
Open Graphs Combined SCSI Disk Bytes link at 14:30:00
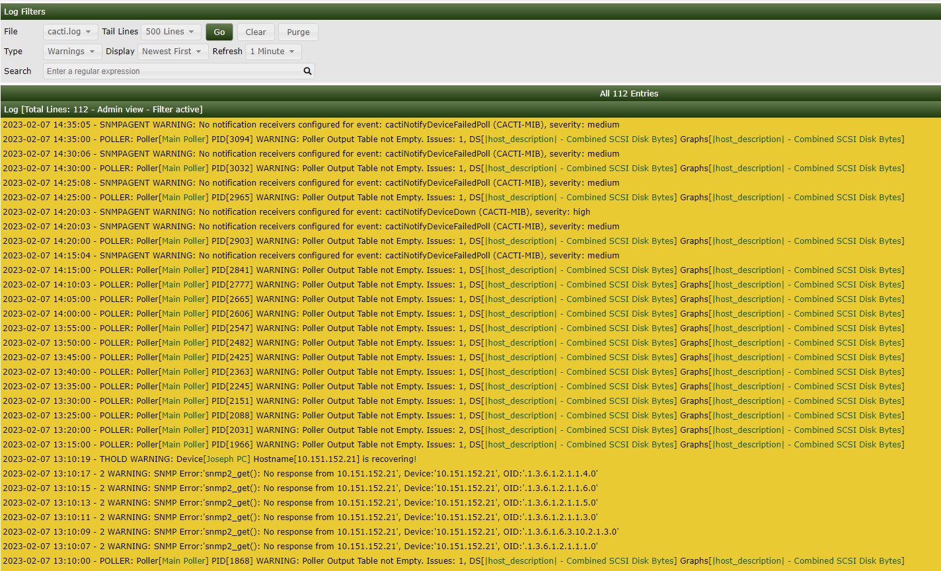[808, 169]
